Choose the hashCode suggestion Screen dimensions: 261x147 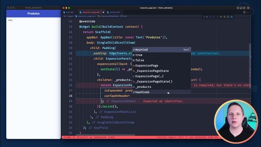161,92
